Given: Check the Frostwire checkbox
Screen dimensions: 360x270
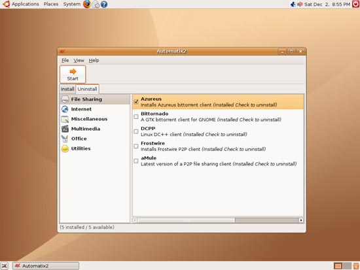Looking at the screenshot, I should (x=136, y=146).
